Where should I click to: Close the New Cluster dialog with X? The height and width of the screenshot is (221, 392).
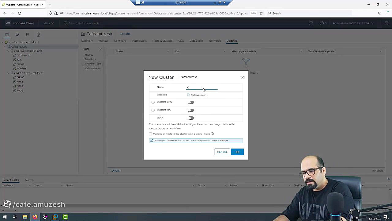point(243,77)
